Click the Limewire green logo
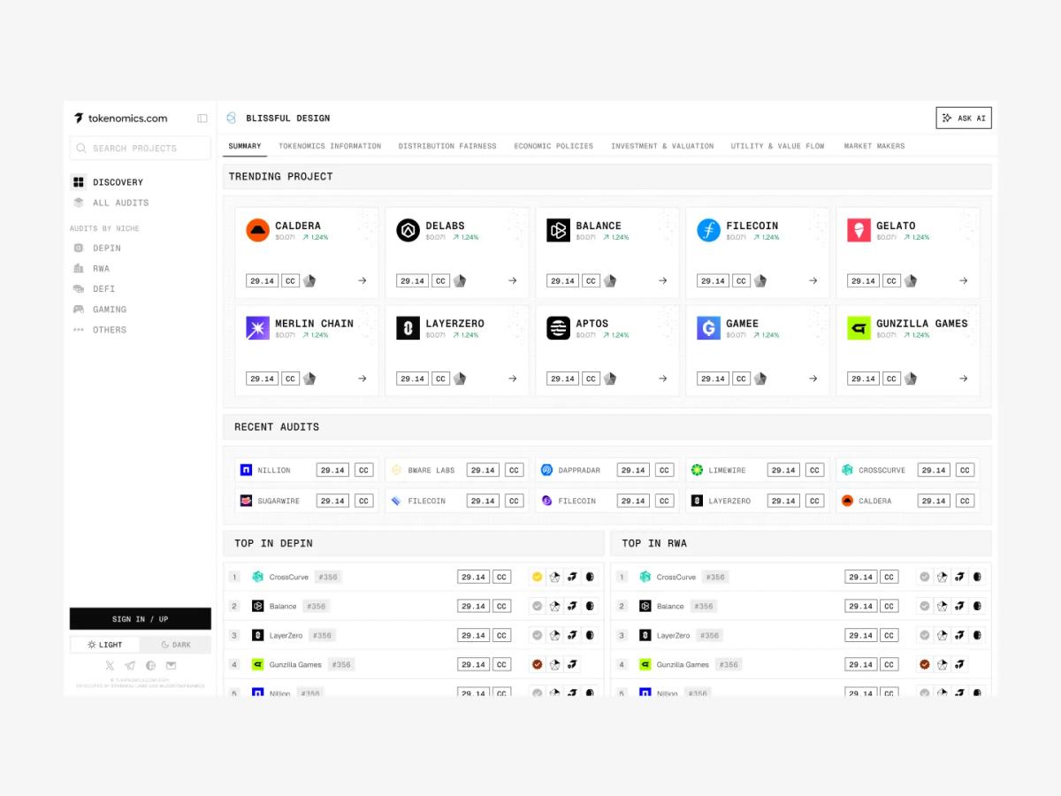The width and height of the screenshot is (1061, 796). click(697, 471)
